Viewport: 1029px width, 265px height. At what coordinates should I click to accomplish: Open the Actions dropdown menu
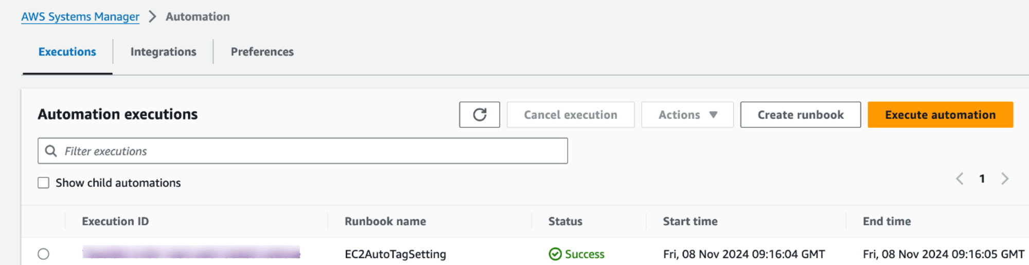pyautogui.click(x=687, y=115)
